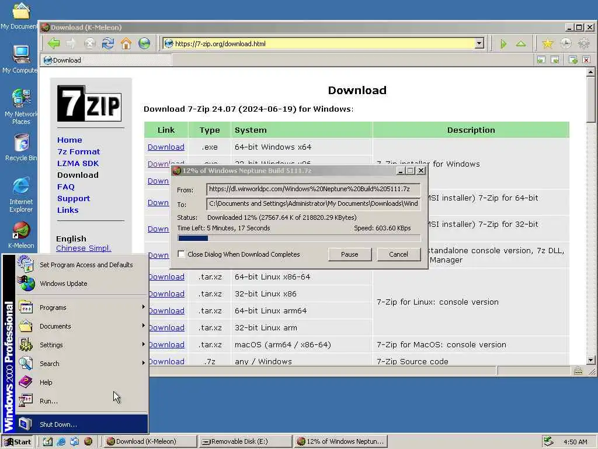Switch to the Removable Disk (E:) taskbar window
The height and width of the screenshot is (449, 598).
pos(246,441)
